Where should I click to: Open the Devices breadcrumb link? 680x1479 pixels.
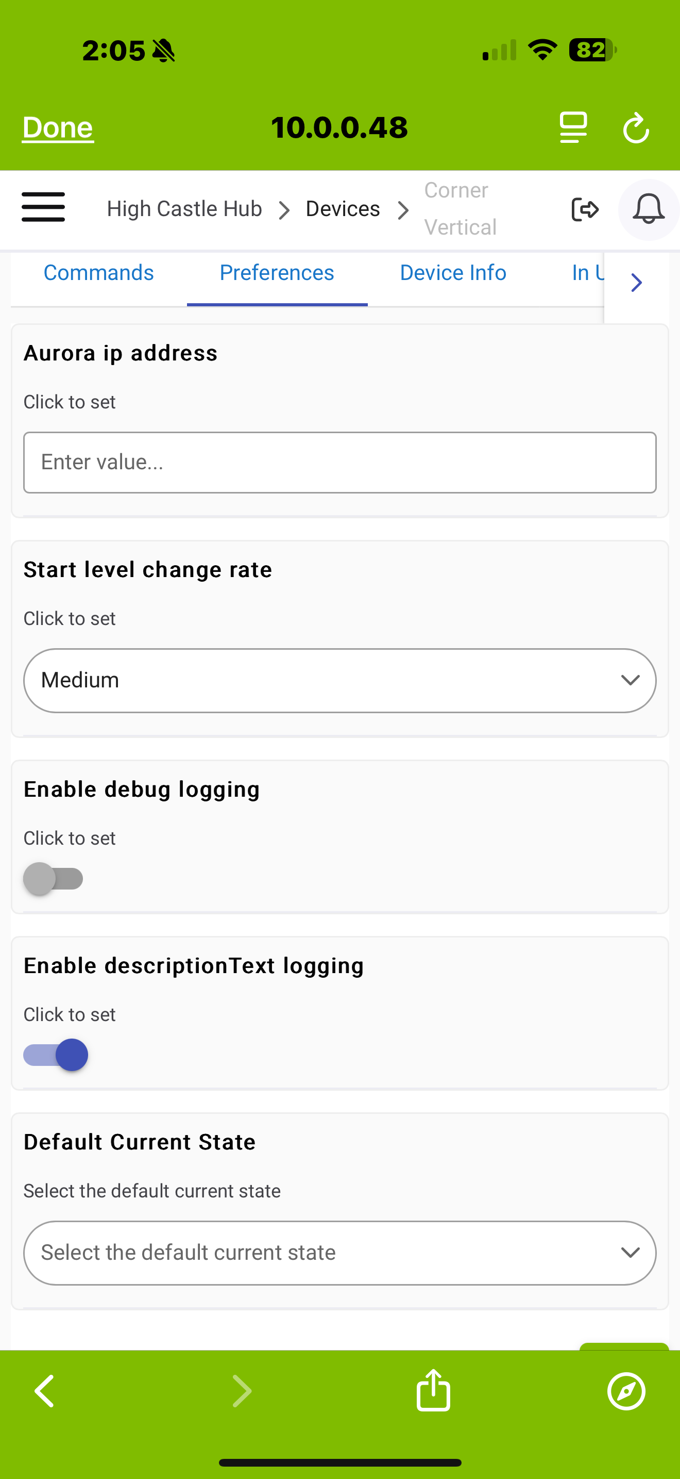pyautogui.click(x=342, y=209)
